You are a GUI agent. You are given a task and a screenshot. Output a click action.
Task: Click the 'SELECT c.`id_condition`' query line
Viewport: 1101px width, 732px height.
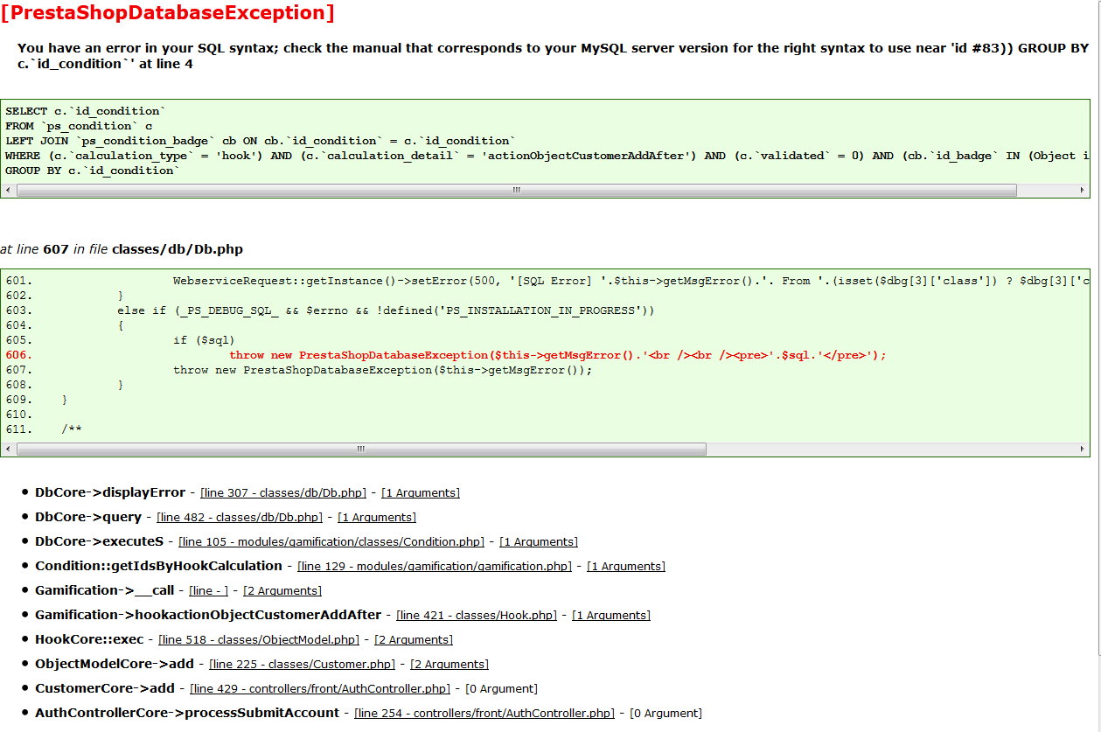click(x=85, y=111)
